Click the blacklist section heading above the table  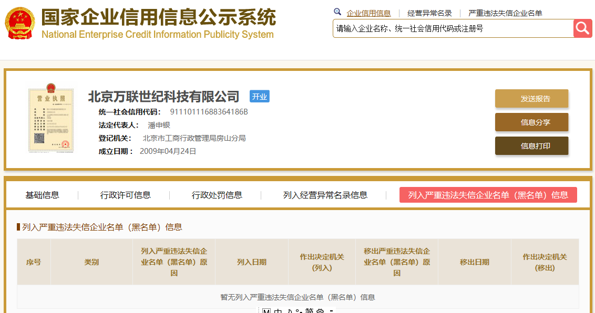click(x=101, y=227)
